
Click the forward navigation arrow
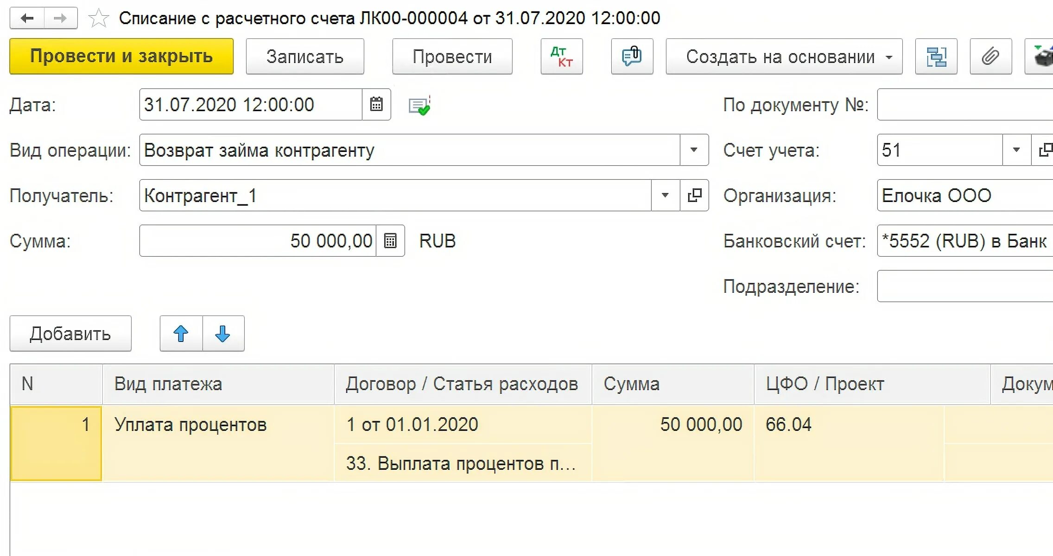tap(60, 19)
